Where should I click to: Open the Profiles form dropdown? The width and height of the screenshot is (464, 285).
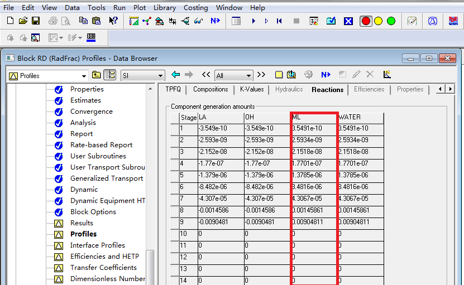(x=84, y=76)
